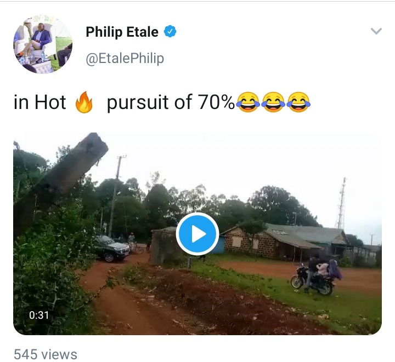This screenshot has width=395, height=362.
Task: Click the 545 views counter
Action: click(x=46, y=354)
